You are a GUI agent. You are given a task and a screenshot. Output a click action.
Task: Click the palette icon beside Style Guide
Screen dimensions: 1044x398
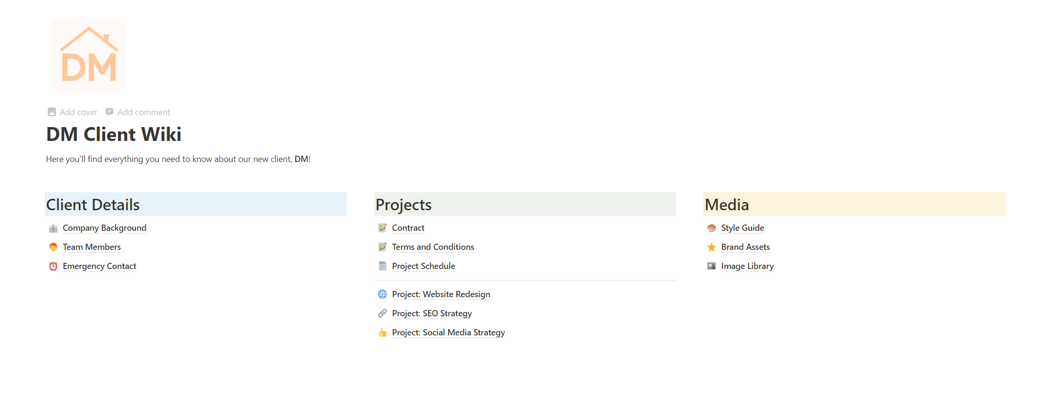711,228
